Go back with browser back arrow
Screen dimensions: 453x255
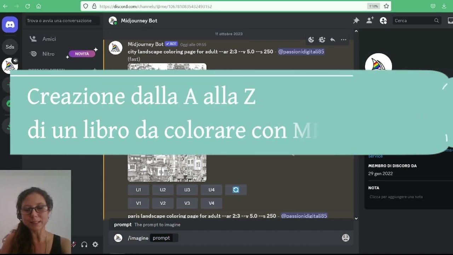pos(5,6)
